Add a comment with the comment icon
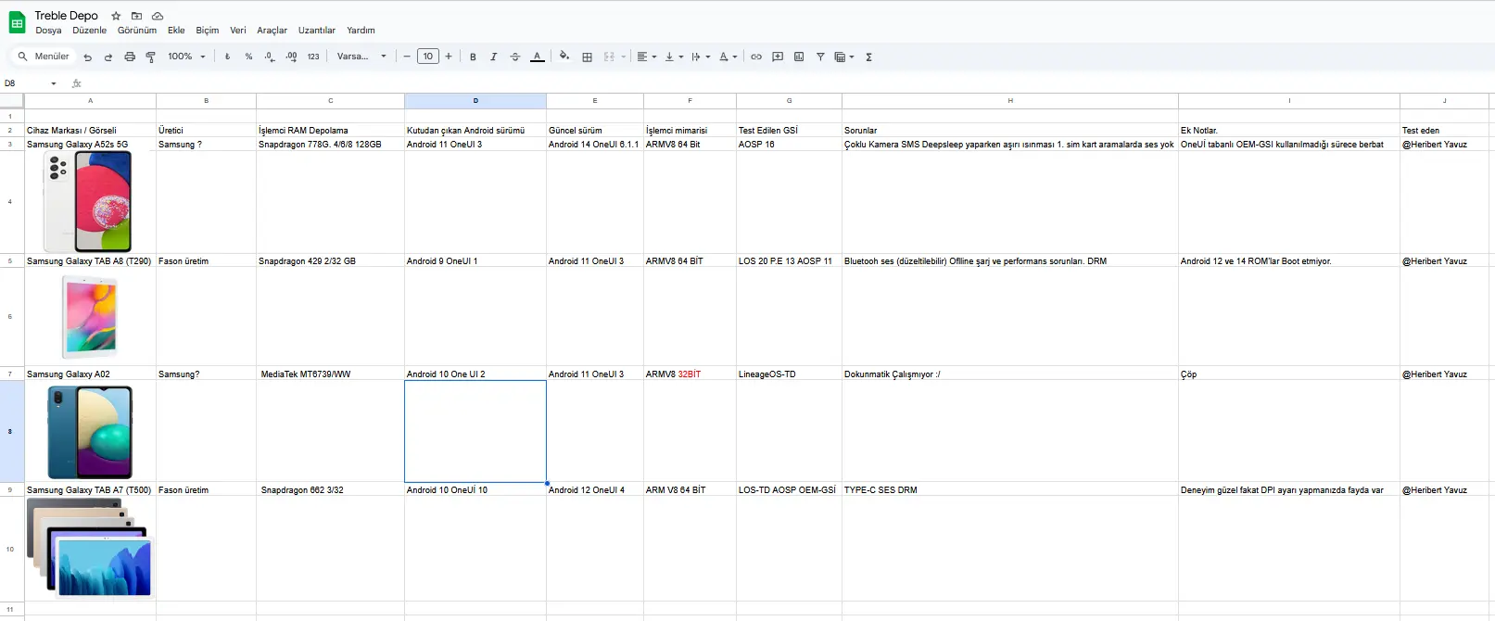1495x621 pixels. coord(778,57)
